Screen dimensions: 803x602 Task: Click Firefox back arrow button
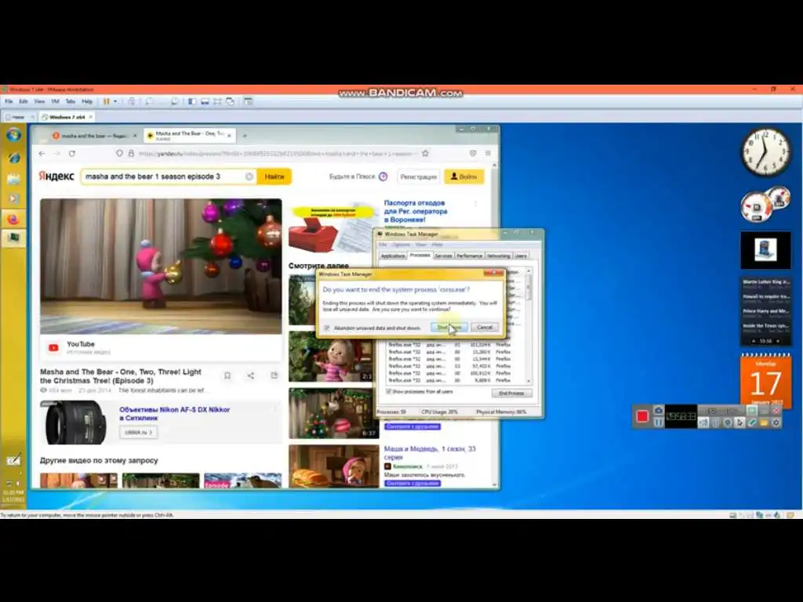pyautogui.click(x=42, y=154)
